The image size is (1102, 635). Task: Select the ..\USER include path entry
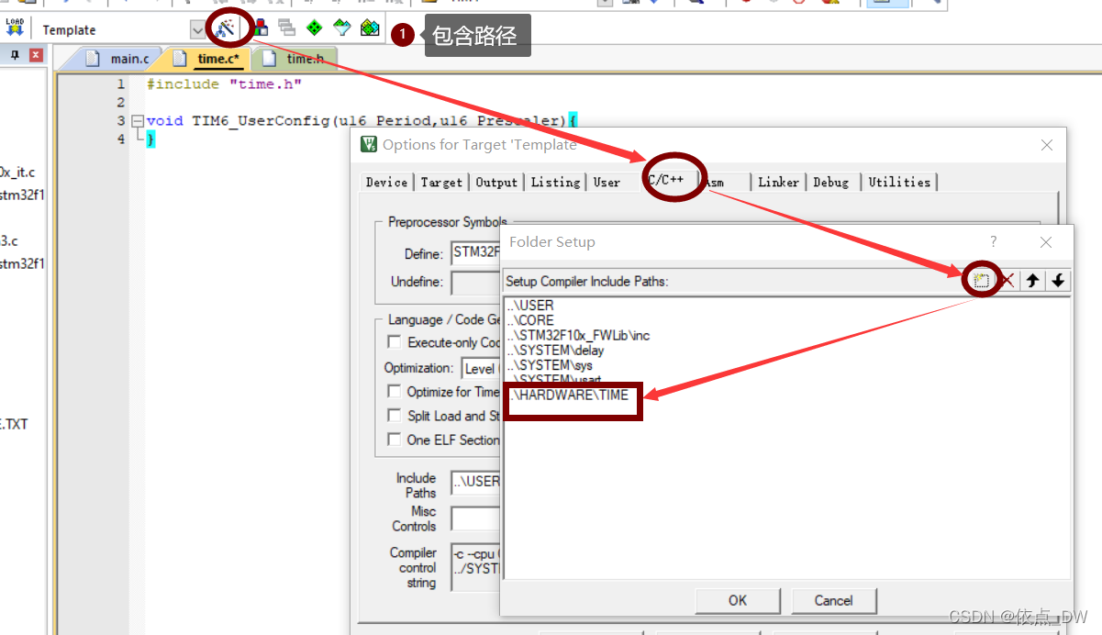529,306
